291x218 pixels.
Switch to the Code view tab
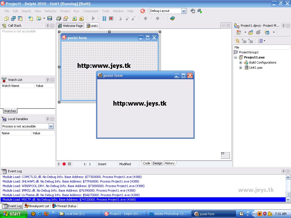[x=146, y=163]
